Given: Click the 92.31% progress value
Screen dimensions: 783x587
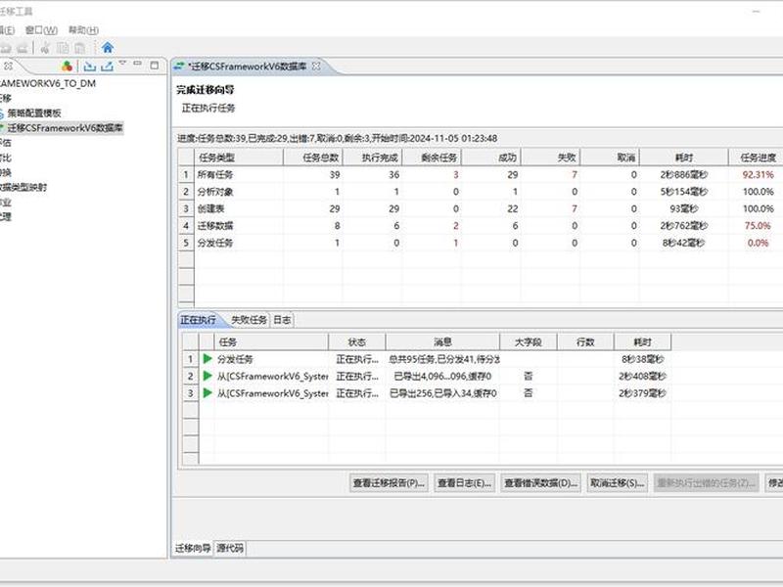Looking at the screenshot, I should click(758, 175).
